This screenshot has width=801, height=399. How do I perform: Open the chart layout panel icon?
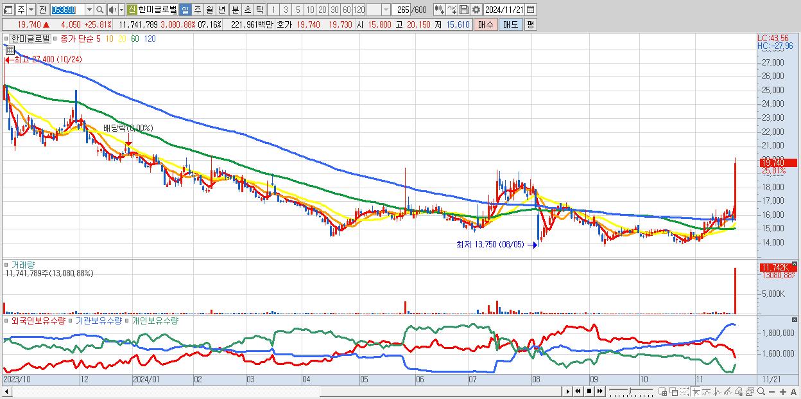tap(8, 10)
